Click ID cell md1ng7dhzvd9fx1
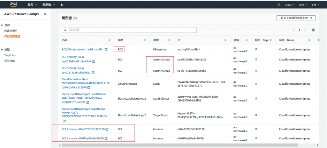Screen dimensions: 327x148 [x=188, y=49]
